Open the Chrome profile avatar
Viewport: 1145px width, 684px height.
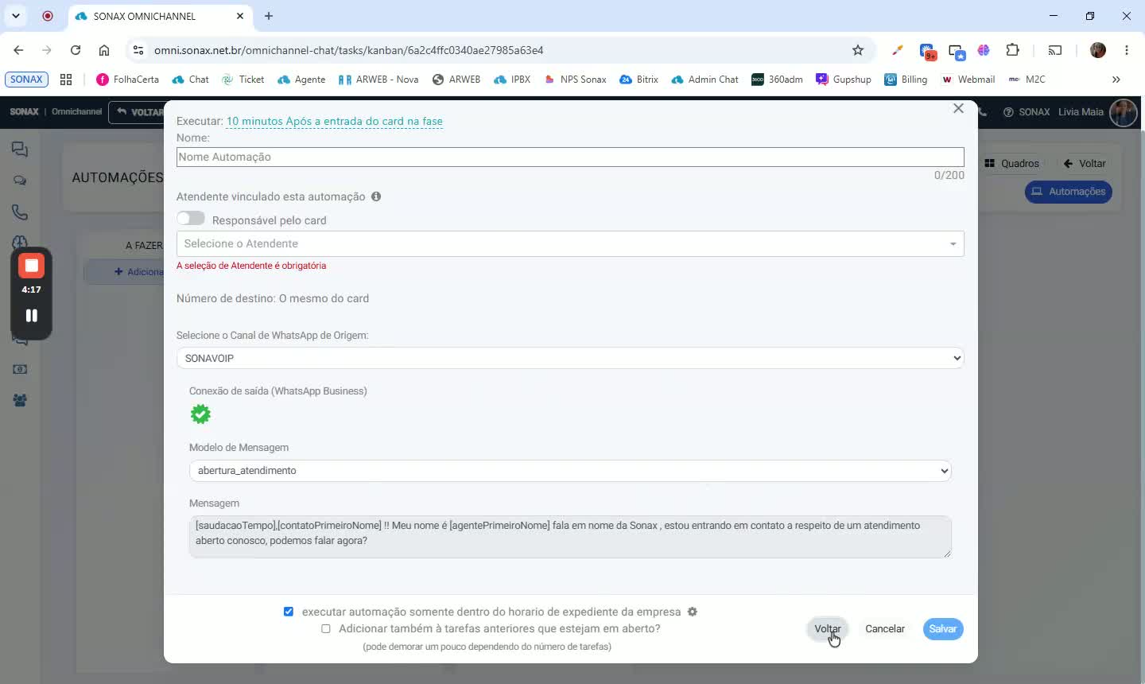pyautogui.click(x=1098, y=50)
